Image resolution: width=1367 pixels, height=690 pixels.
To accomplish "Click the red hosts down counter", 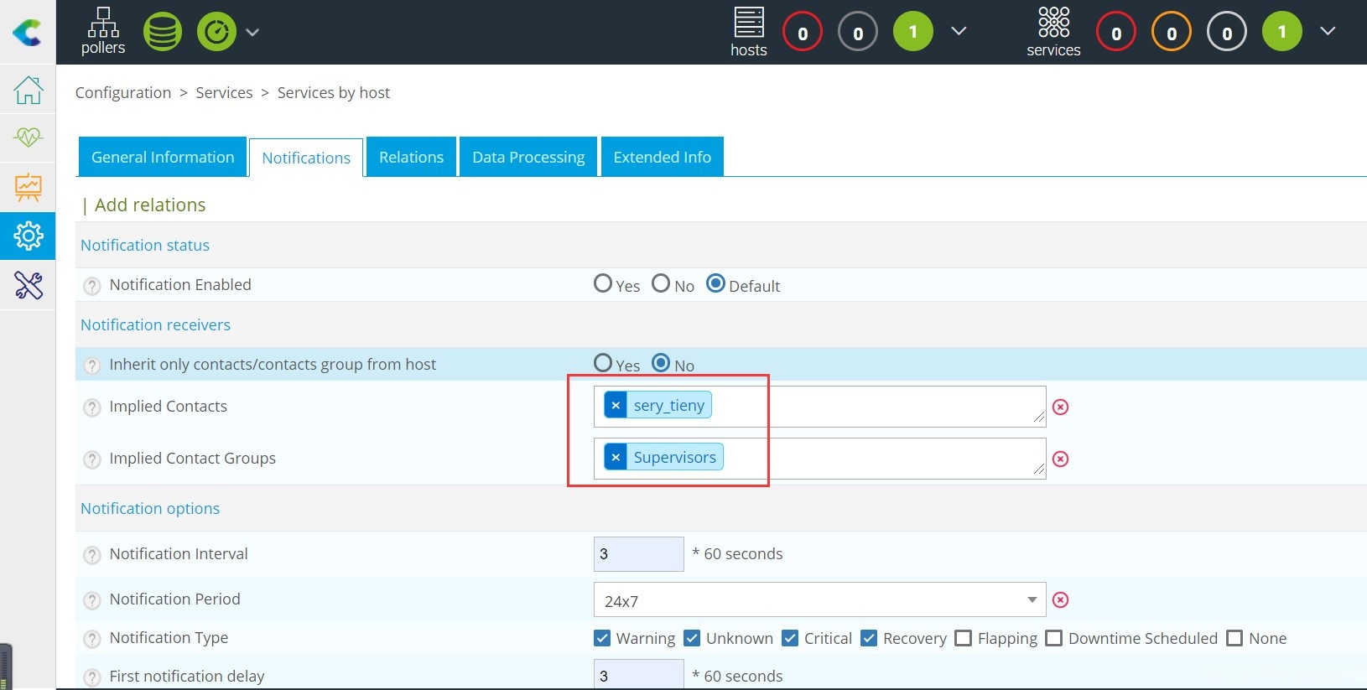I will point(803,33).
